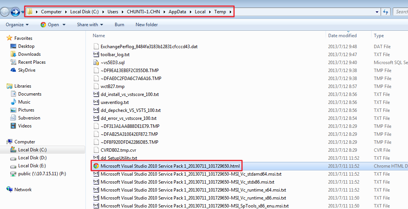Click the Videos library icon
Screen dimensions: 408x209
[13, 126]
